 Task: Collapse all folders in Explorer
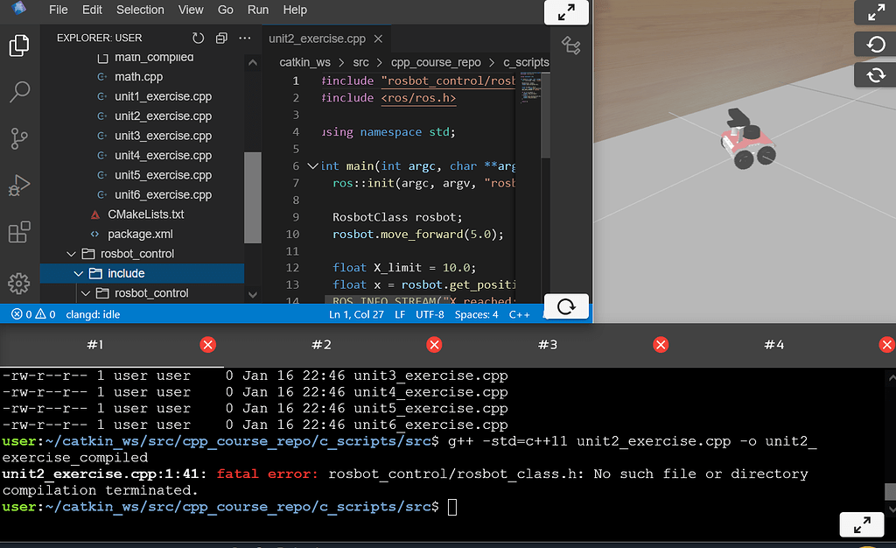[221, 38]
